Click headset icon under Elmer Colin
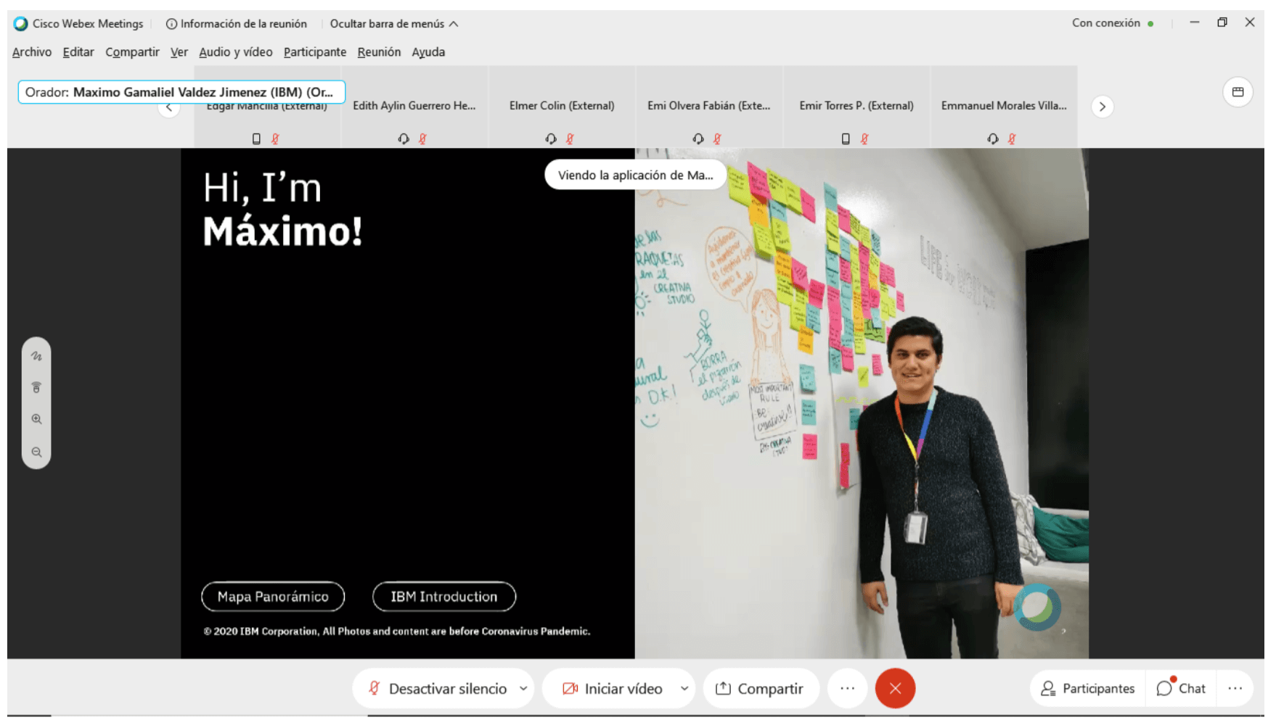 coord(551,138)
